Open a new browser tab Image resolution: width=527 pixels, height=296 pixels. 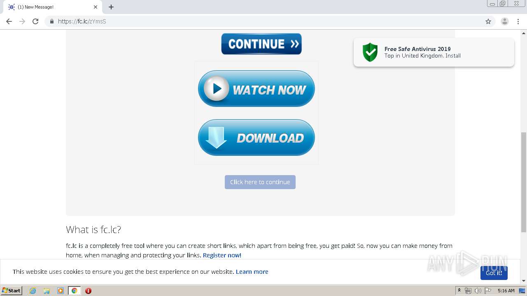pos(111,7)
